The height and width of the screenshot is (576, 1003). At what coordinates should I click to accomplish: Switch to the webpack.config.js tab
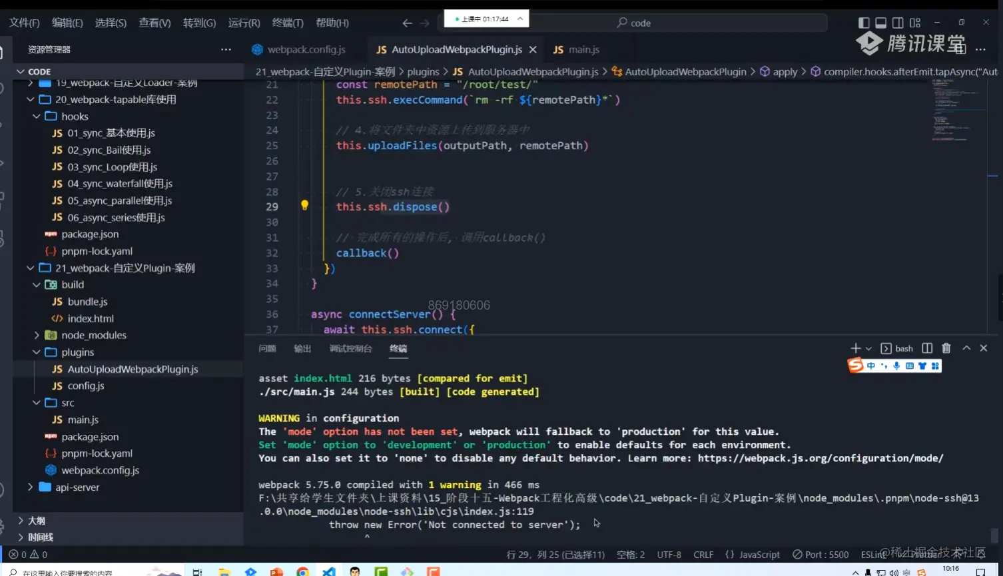pyautogui.click(x=306, y=50)
